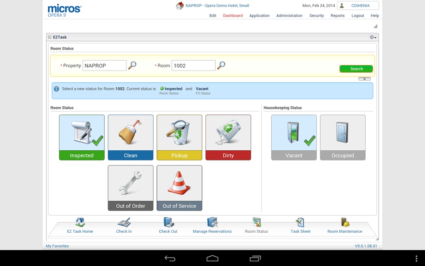This screenshot has width=425, height=266.
Task: Open the CDIHENIA user box
Action: coord(358,5)
